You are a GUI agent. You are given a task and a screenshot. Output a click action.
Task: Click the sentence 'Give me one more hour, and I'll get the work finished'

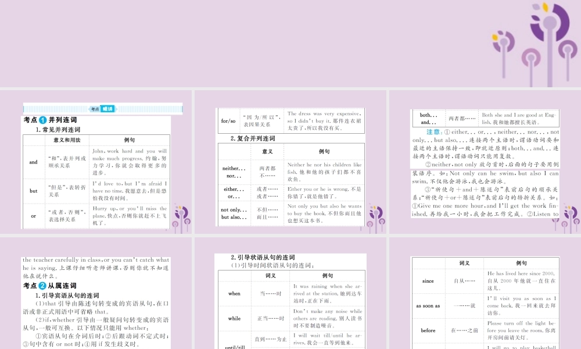pos(485,210)
